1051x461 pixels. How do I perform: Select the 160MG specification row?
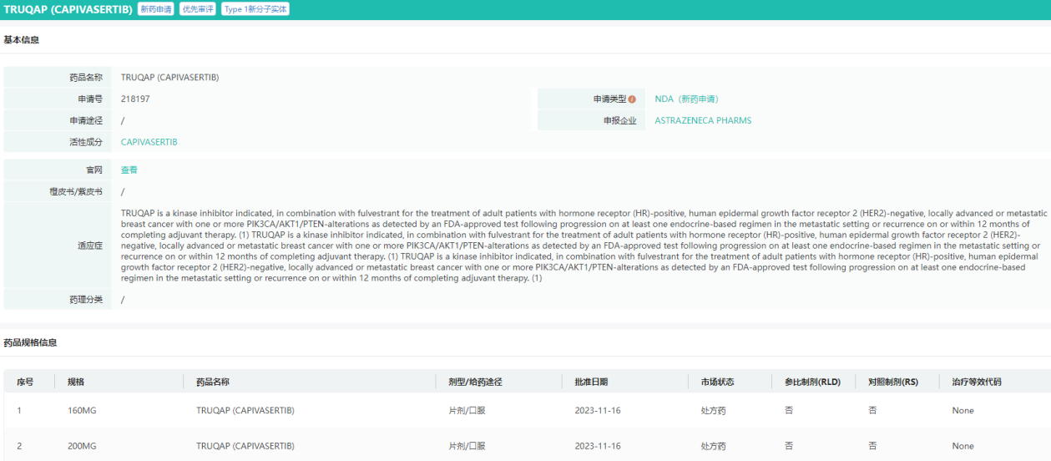82,411
